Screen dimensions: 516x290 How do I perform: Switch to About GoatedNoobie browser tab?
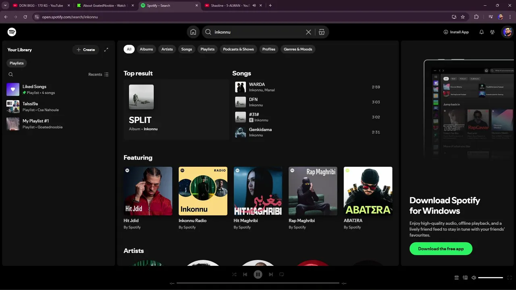click(105, 6)
